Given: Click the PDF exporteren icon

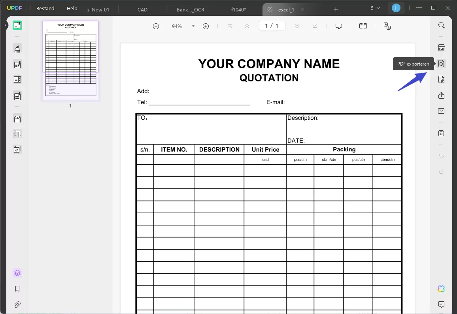Looking at the screenshot, I should click(441, 64).
